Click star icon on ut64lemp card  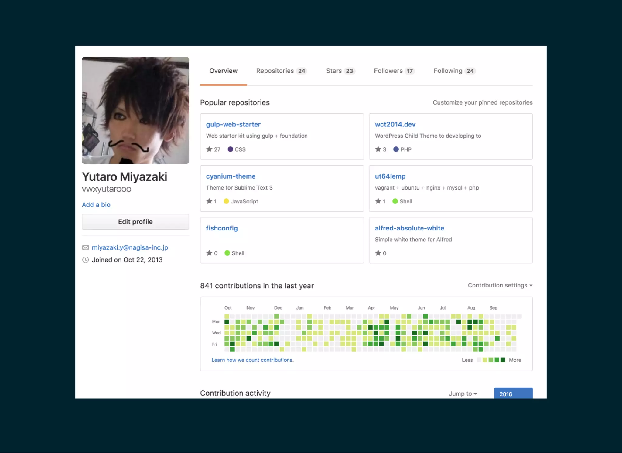(x=378, y=201)
